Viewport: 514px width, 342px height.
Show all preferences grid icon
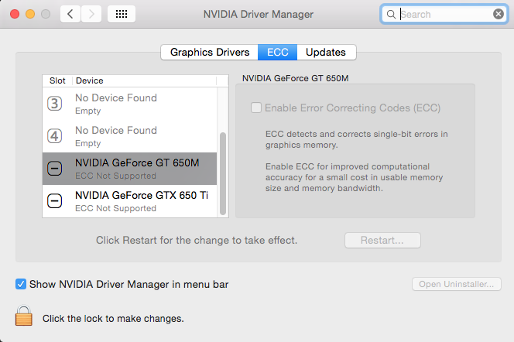[x=122, y=14]
